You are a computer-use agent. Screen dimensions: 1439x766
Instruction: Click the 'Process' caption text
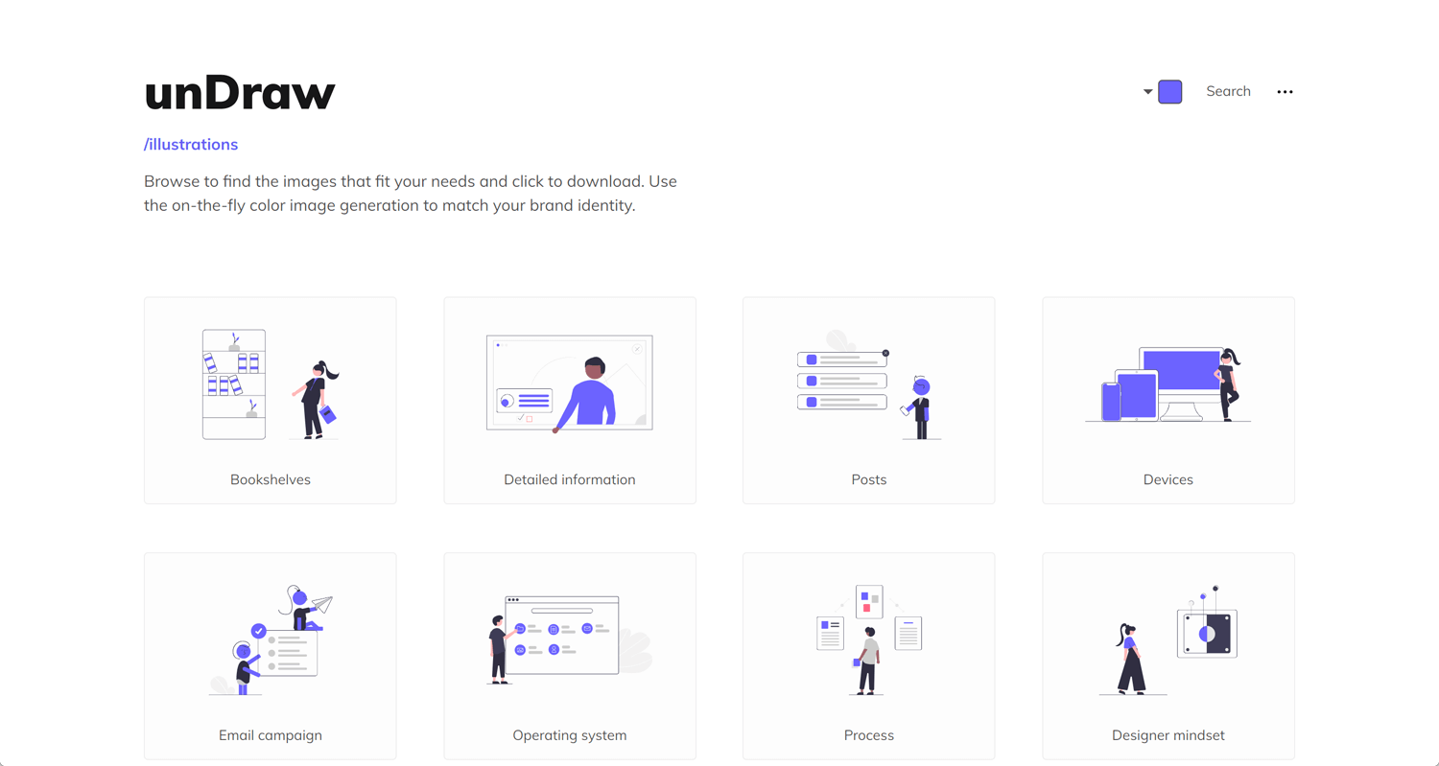click(869, 735)
